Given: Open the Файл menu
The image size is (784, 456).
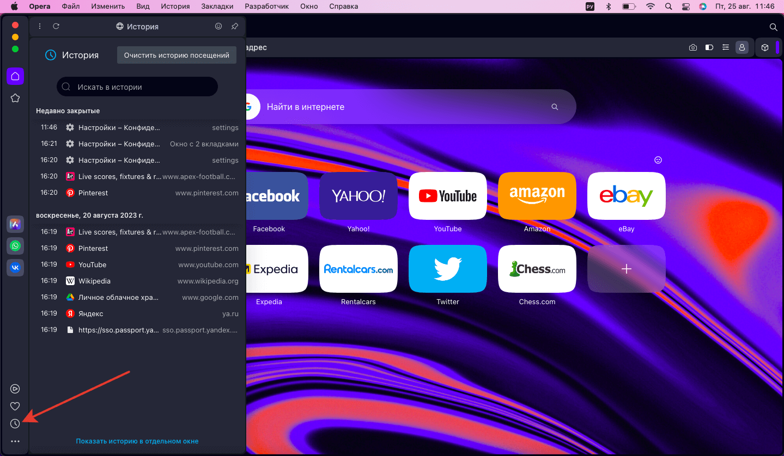Looking at the screenshot, I should point(71,7).
